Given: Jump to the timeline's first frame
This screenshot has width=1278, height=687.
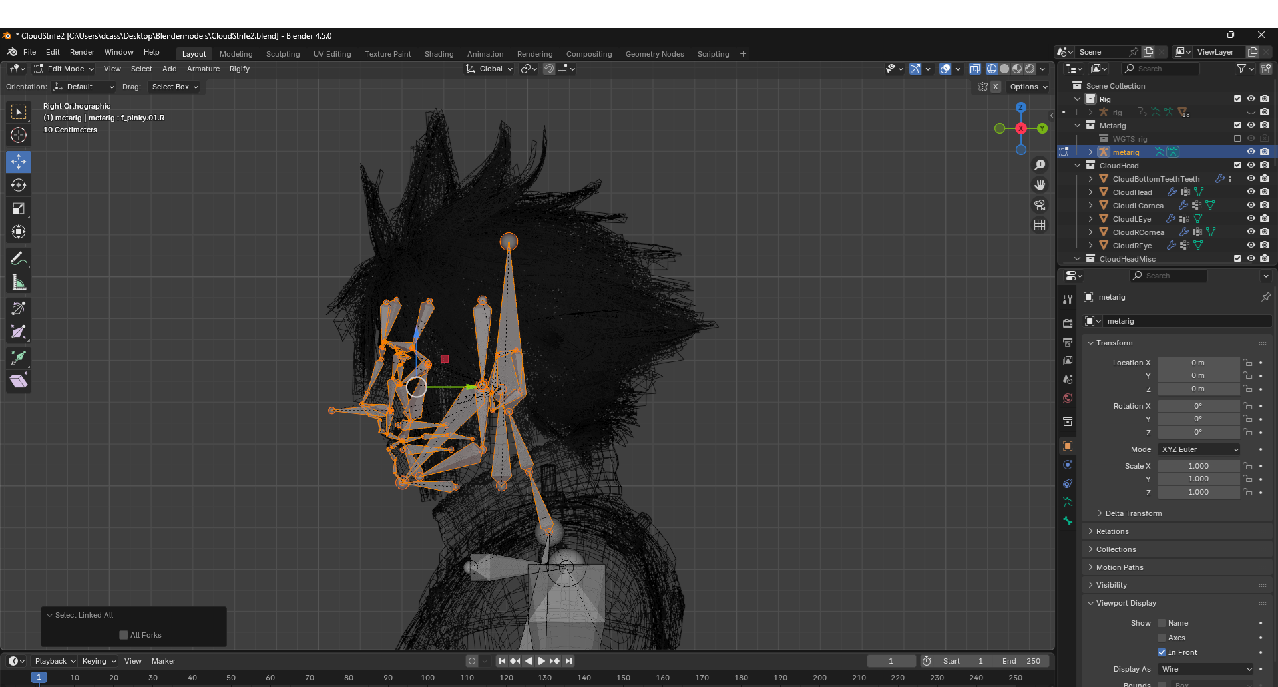Looking at the screenshot, I should click(x=502, y=661).
